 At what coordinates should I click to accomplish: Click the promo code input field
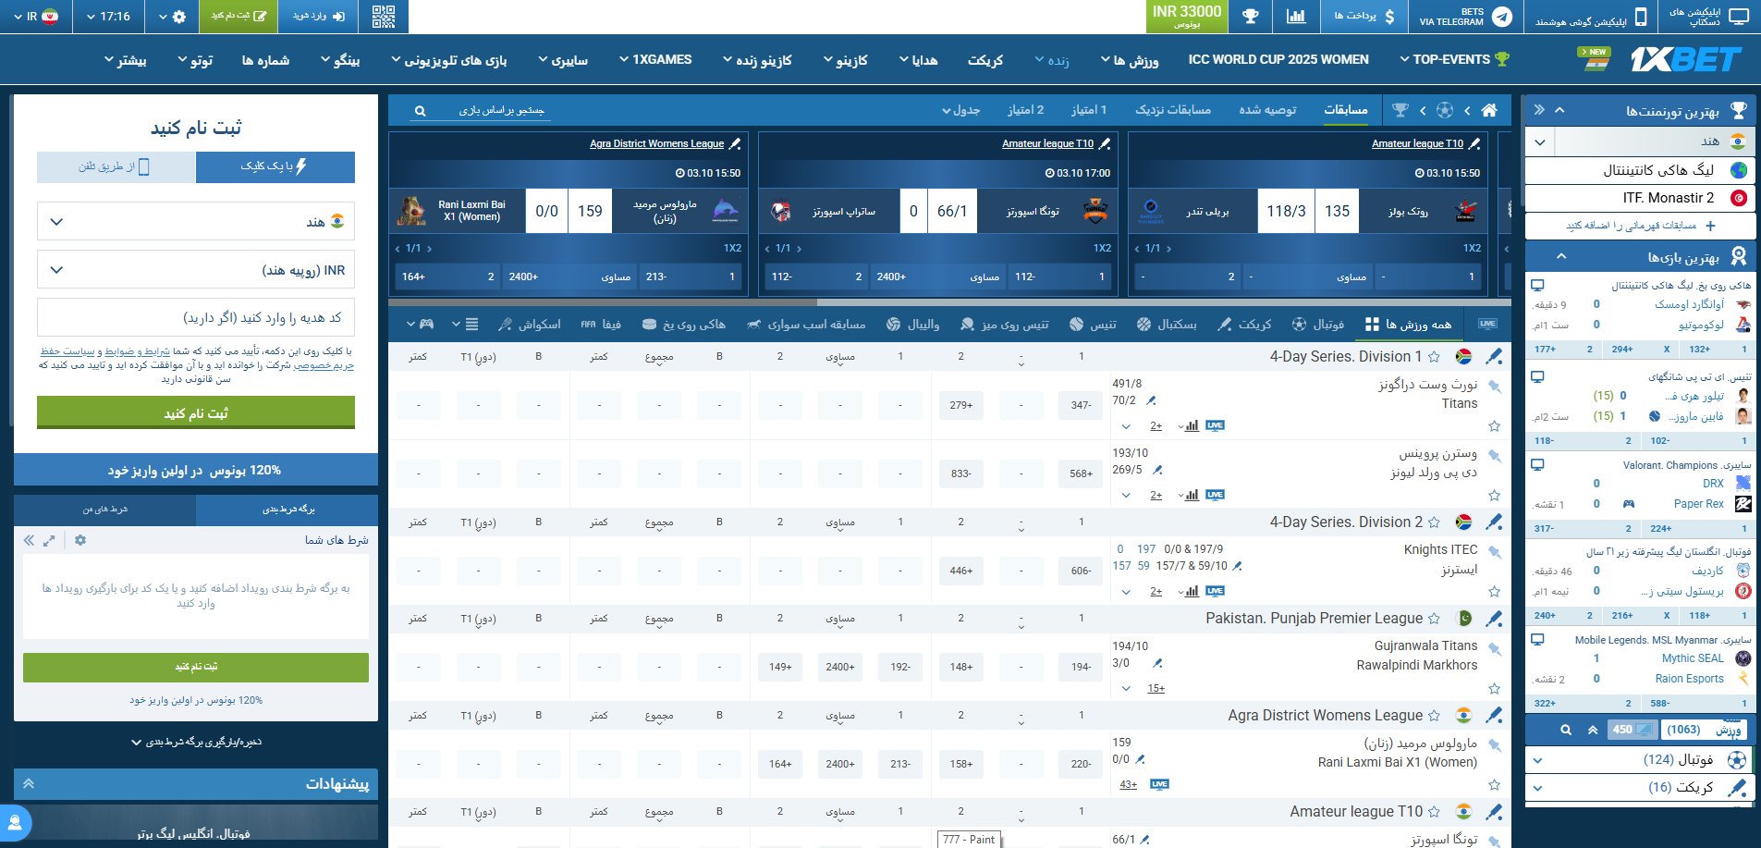click(195, 318)
